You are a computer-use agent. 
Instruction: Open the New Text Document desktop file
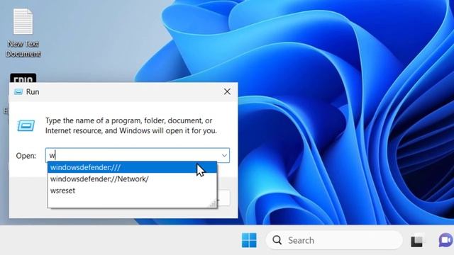click(23, 33)
